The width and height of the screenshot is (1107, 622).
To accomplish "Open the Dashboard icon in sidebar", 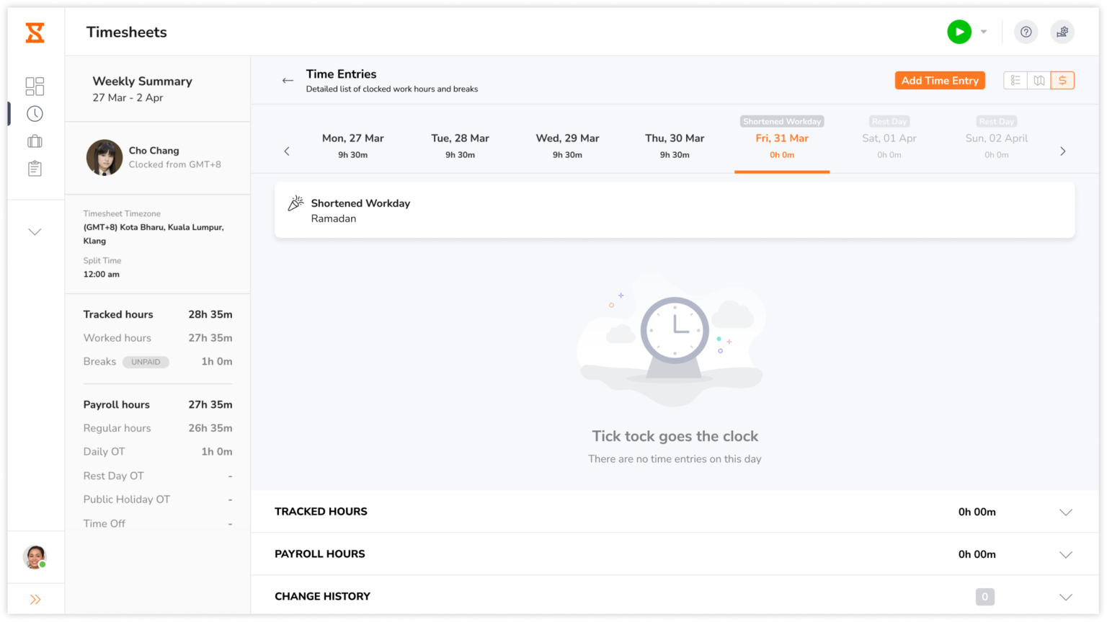I will [x=35, y=86].
